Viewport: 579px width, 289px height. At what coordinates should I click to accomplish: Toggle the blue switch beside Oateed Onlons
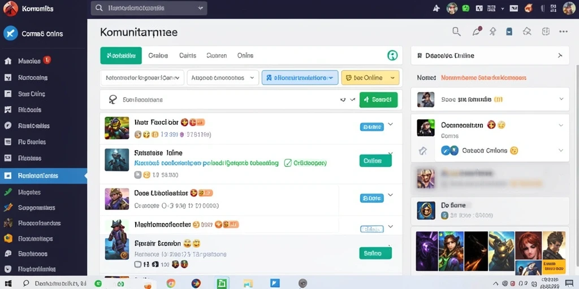pyautogui.click(x=450, y=150)
